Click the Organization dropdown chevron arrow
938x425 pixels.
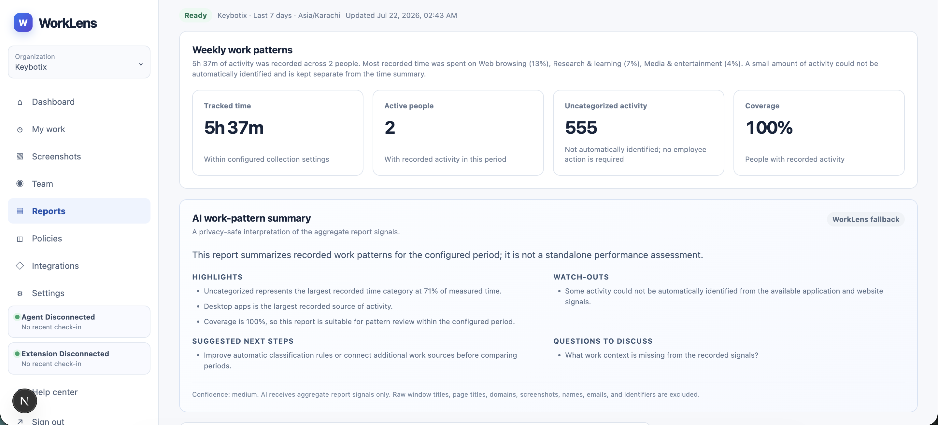coord(141,64)
